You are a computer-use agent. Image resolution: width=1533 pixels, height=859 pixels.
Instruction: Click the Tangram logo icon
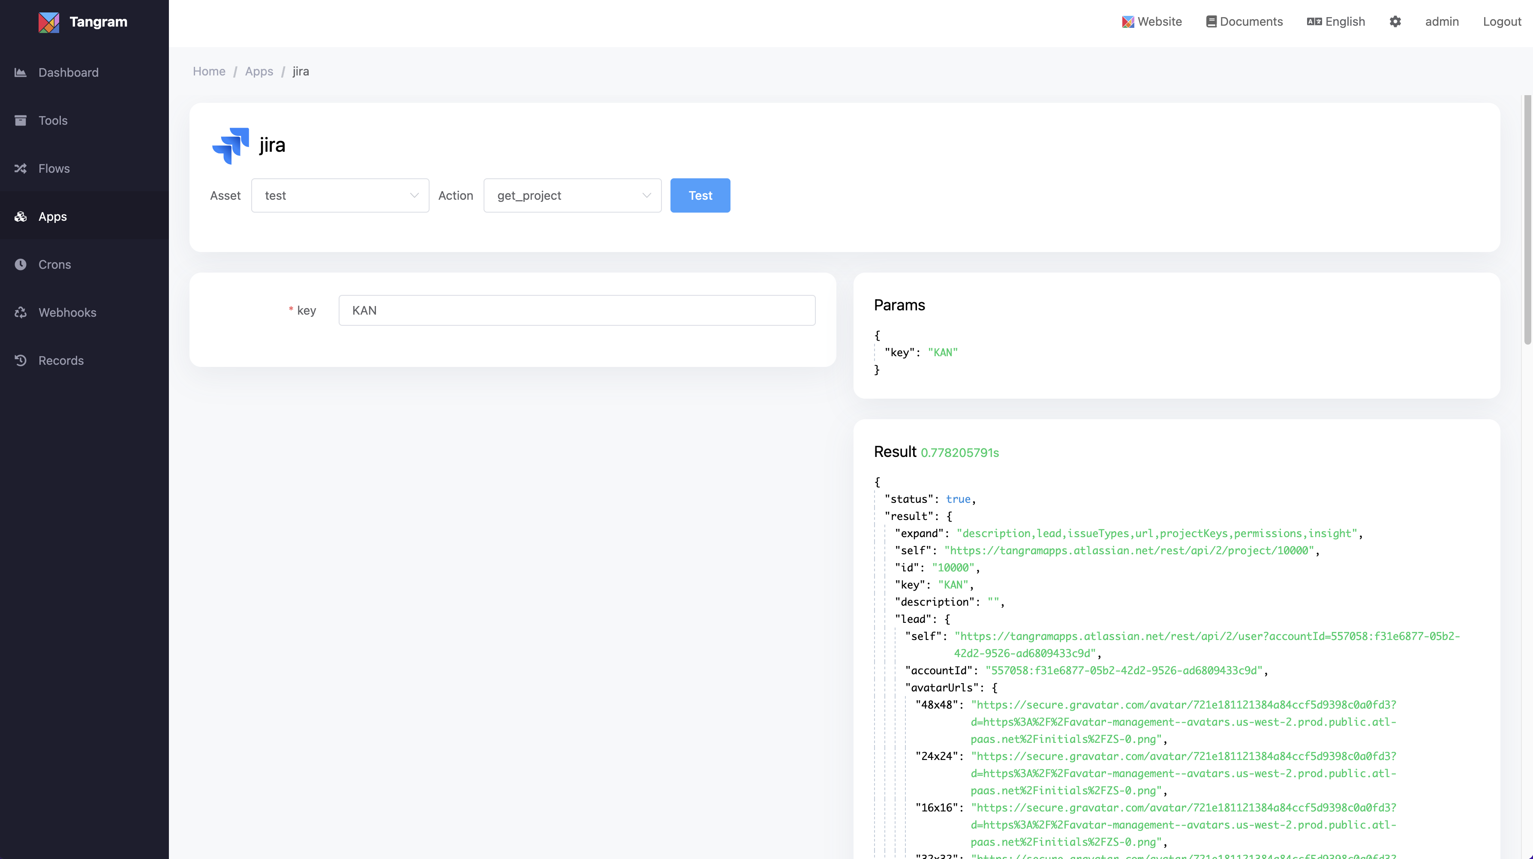tap(49, 22)
